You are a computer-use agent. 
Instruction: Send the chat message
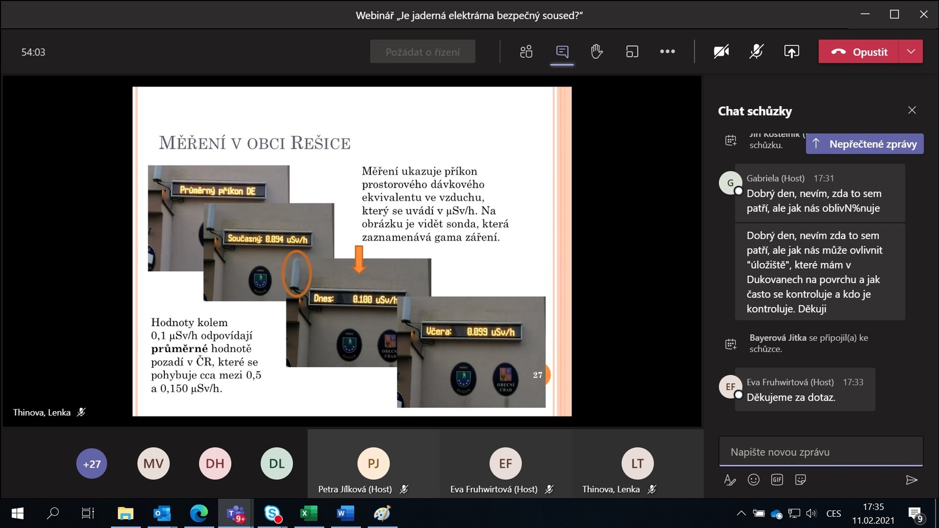click(911, 480)
